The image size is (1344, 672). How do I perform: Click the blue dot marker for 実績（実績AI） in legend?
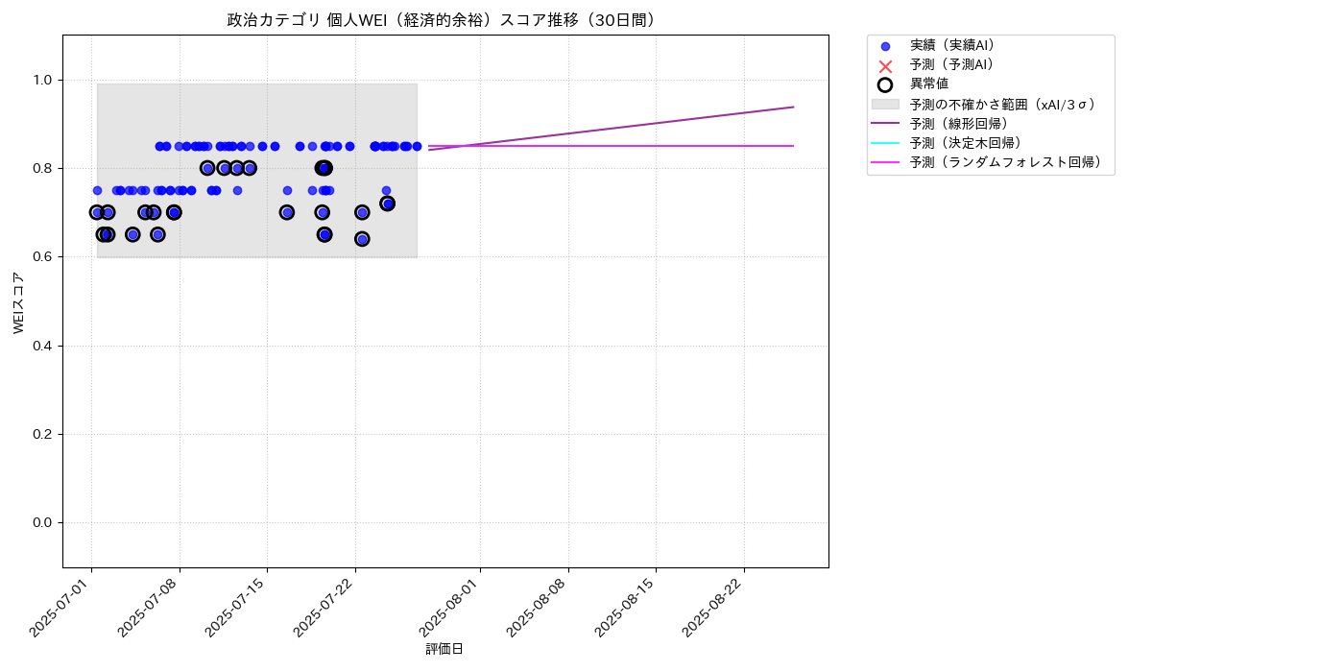(x=885, y=46)
